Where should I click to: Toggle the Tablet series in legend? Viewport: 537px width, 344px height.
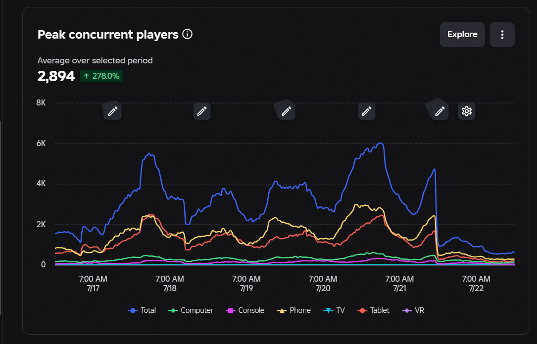tap(373, 310)
